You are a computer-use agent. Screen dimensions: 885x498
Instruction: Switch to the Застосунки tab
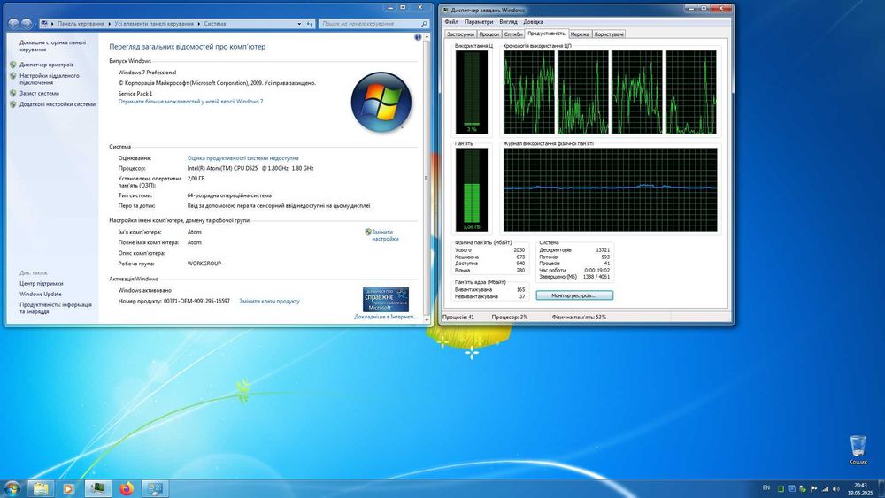460,34
